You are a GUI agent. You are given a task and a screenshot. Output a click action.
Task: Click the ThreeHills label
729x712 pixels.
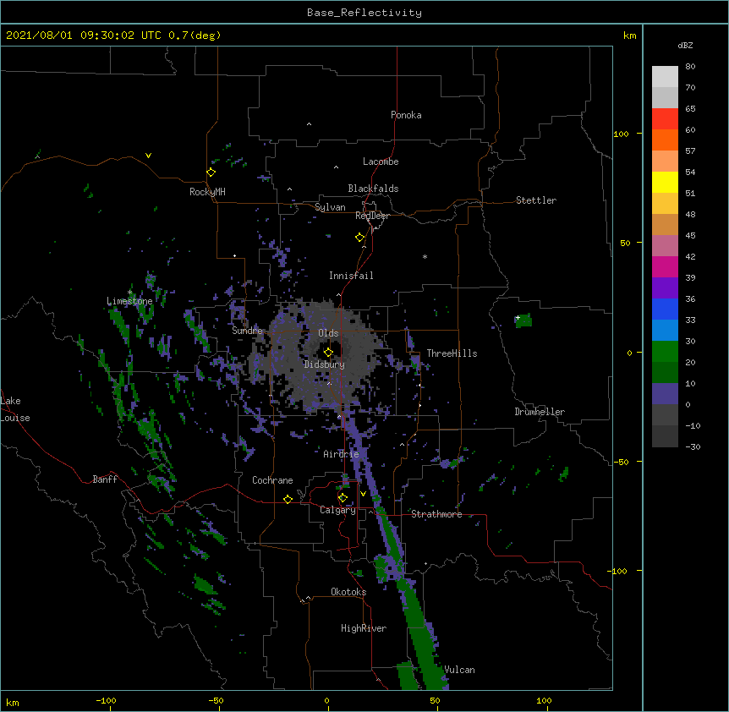pos(452,353)
